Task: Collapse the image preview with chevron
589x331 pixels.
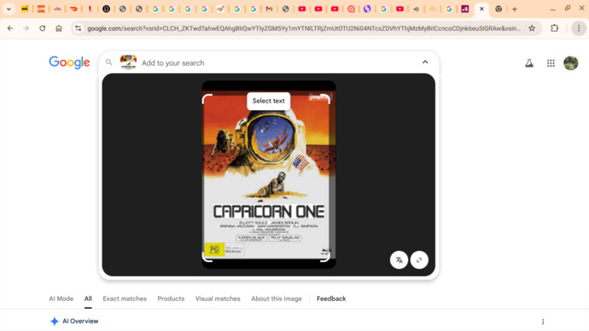Action: click(425, 62)
